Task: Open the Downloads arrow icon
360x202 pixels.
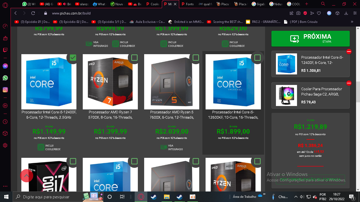Action: point(346,13)
